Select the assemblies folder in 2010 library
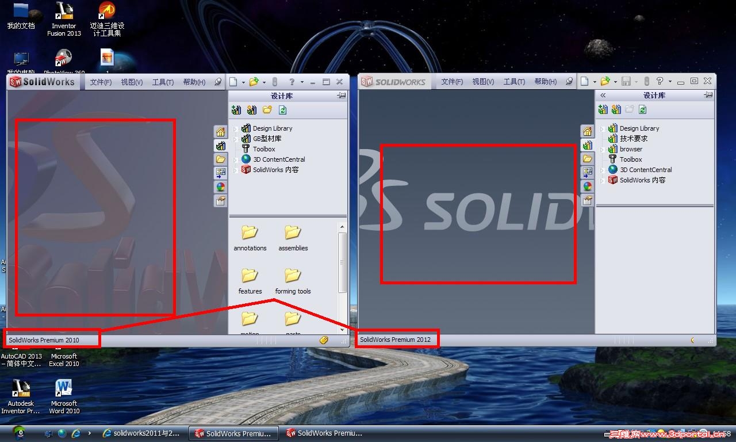736x442 pixels. click(293, 238)
